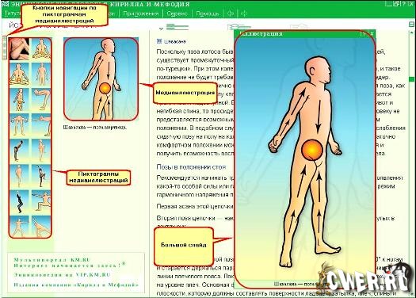Follow the Энциклопедии на VIP.KM.RU link
The width and height of the screenshot is (416, 298).
pos(62,275)
